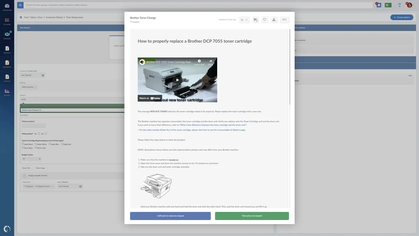Image resolution: width=419 pixels, height=236 pixels.
Task: Open the Budget Center dropdown
Action: [x=31, y=159]
